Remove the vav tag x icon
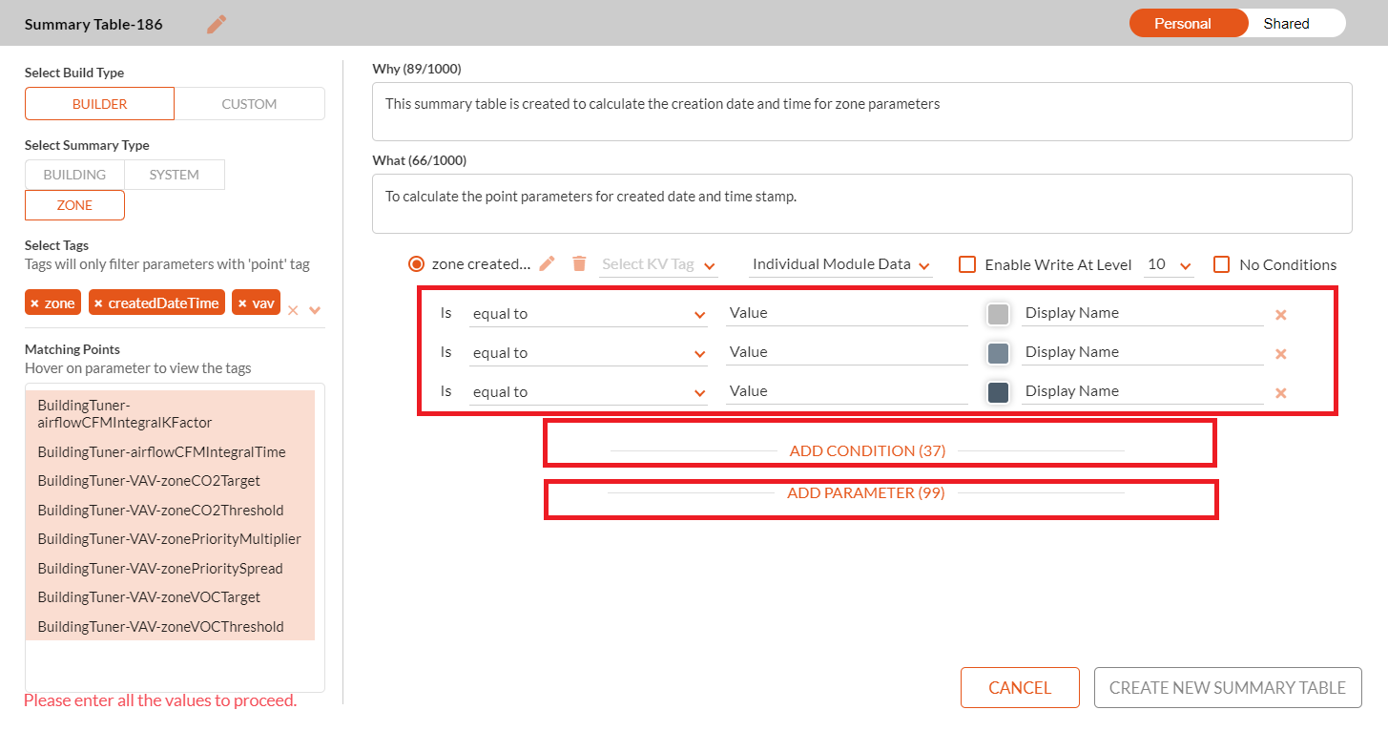 pyautogui.click(x=242, y=303)
